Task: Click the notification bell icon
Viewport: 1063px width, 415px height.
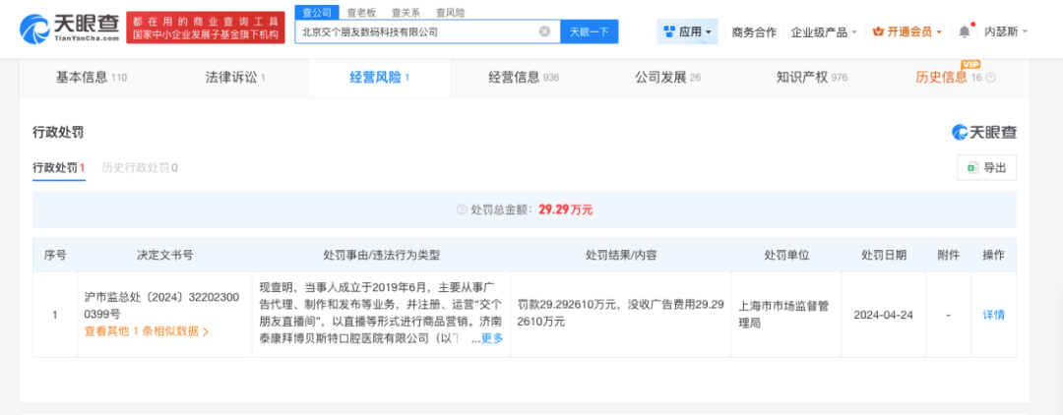Action: point(964,31)
